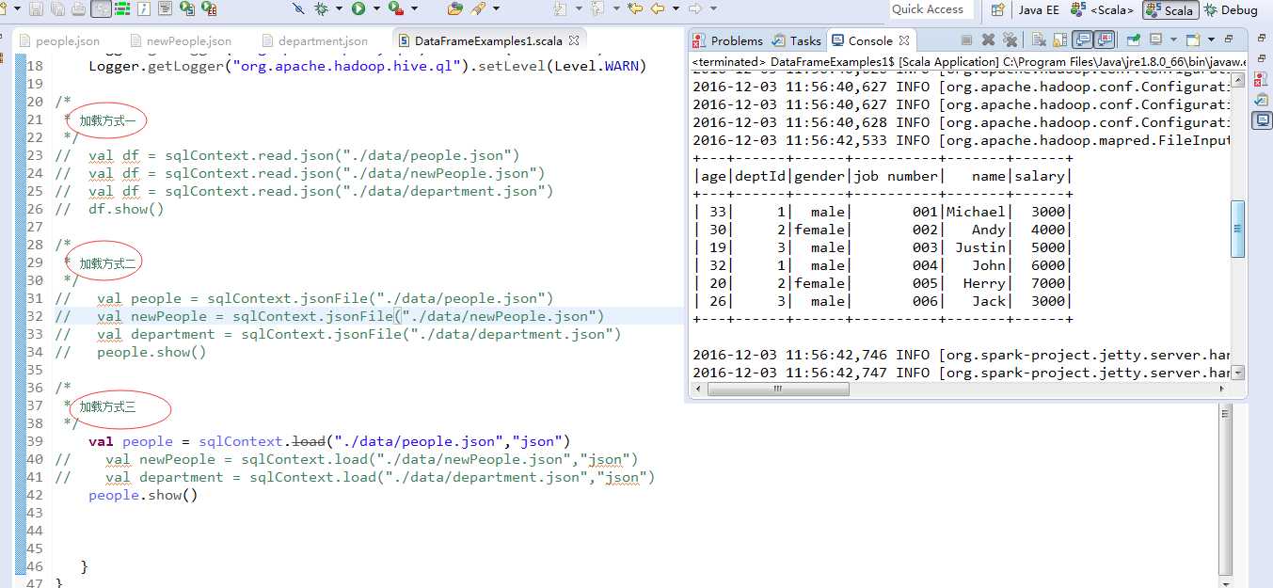This screenshot has height=588, width=1273.
Task: Toggle Show Console on standard output change
Action: pyautogui.click(x=1082, y=40)
